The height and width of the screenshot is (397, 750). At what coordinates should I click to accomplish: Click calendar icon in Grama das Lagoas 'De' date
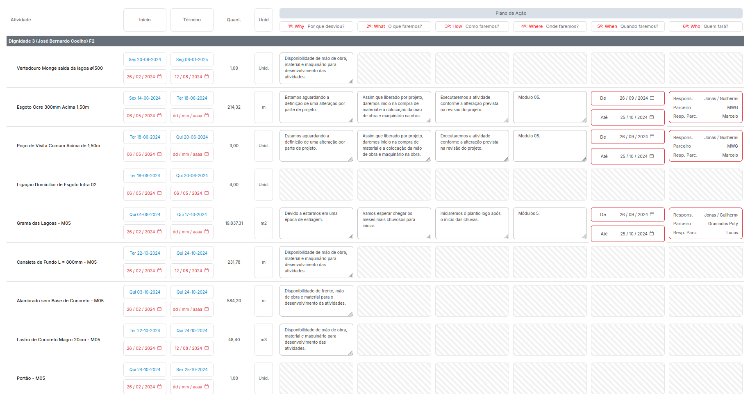click(x=652, y=214)
